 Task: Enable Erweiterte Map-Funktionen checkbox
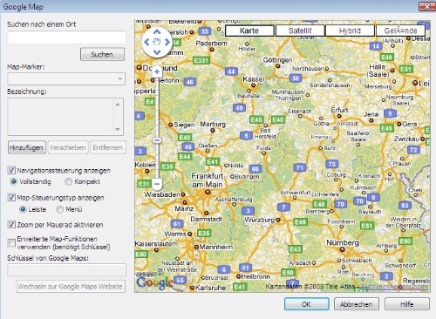pyautogui.click(x=11, y=243)
